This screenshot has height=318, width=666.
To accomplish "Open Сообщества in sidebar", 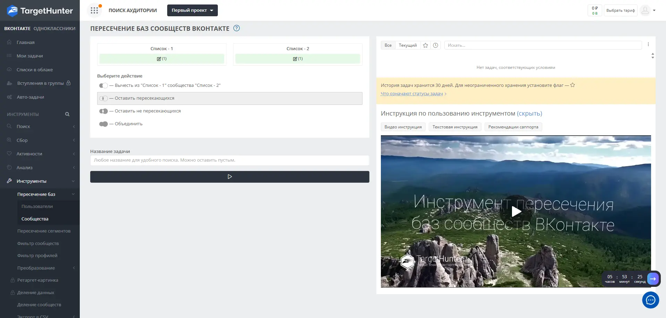I will click(35, 219).
